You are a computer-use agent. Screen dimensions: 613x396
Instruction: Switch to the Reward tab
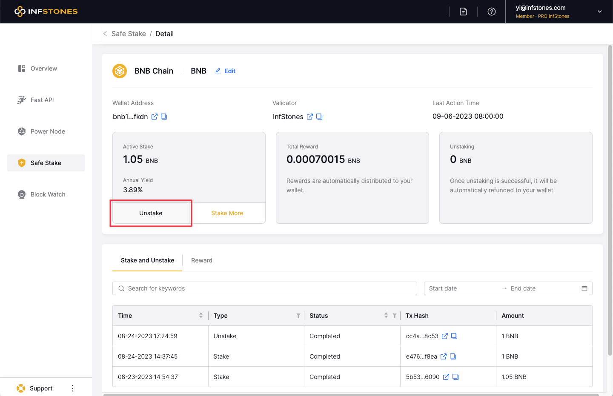click(x=201, y=260)
